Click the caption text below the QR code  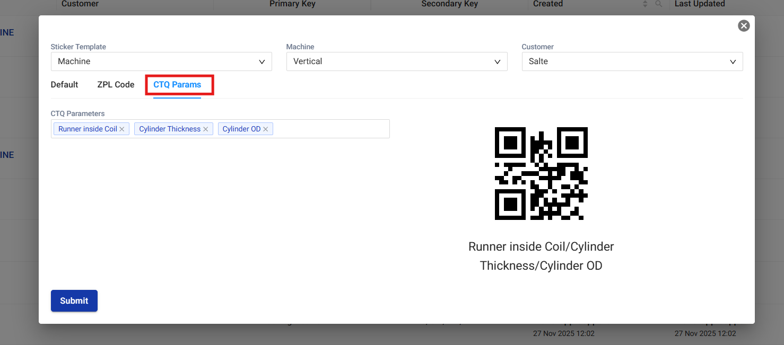(541, 256)
